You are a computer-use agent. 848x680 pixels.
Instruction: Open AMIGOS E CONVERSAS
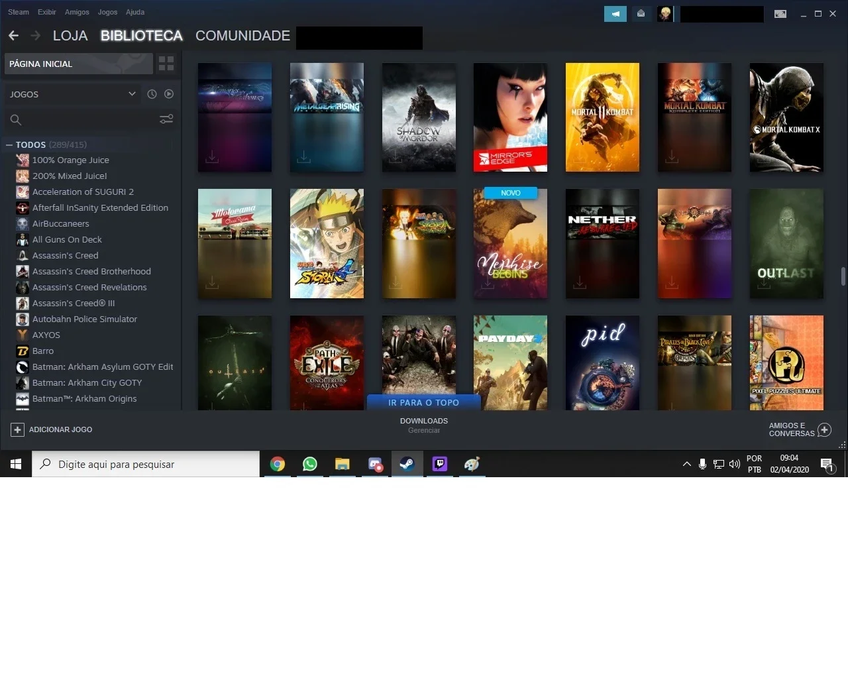pyautogui.click(x=800, y=429)
